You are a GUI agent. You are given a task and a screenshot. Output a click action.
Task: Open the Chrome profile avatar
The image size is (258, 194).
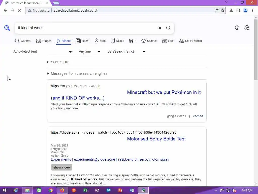245,10
